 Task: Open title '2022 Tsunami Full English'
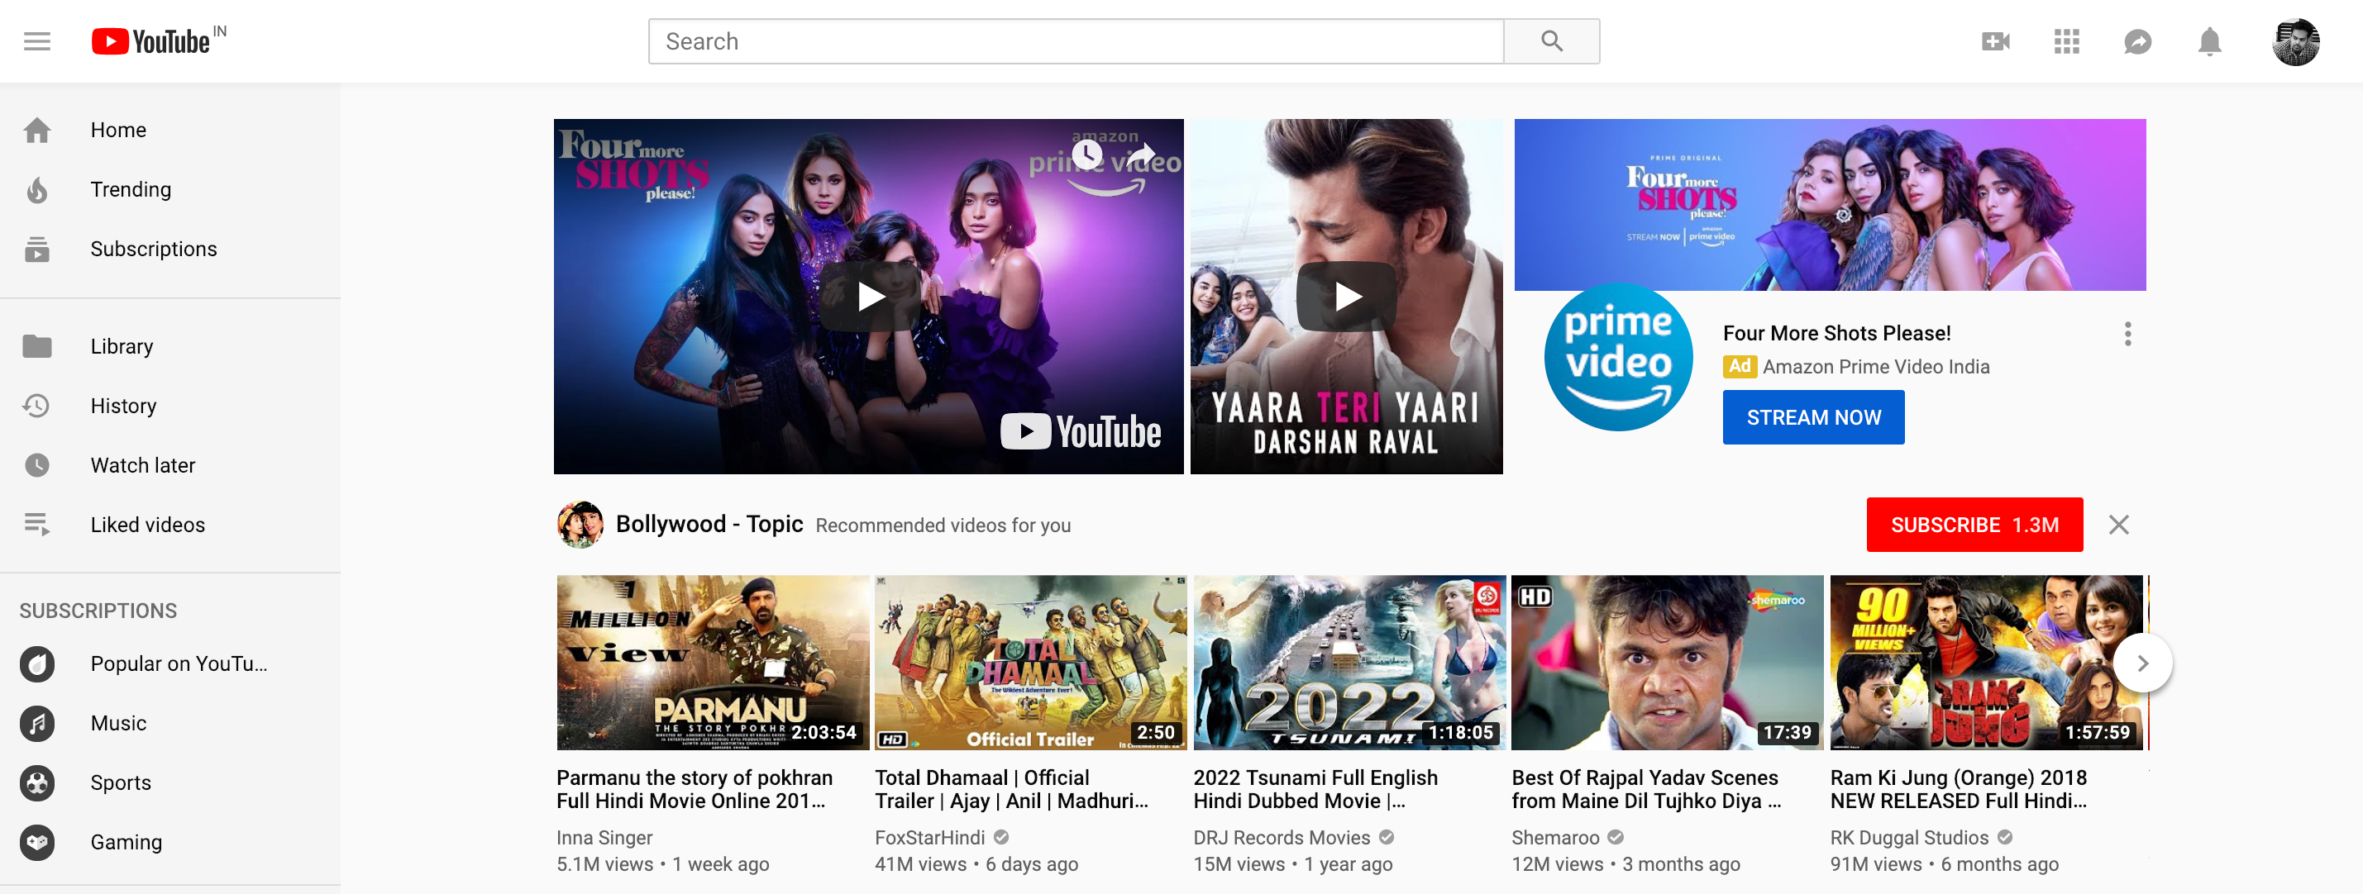coord(1315,789)
